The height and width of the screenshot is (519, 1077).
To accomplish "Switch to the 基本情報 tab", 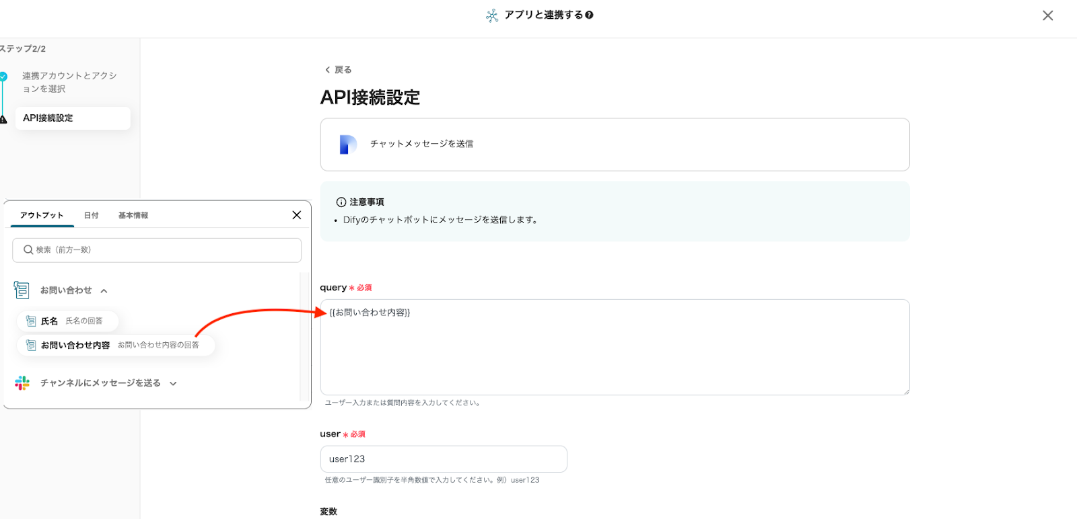I will (x=133, y=215).
